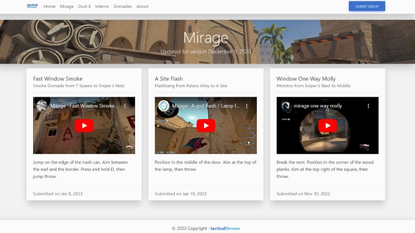Open more options on one way molly video
Screen dimensions: 415x233
pyautogui.click(x=368, y=106)
